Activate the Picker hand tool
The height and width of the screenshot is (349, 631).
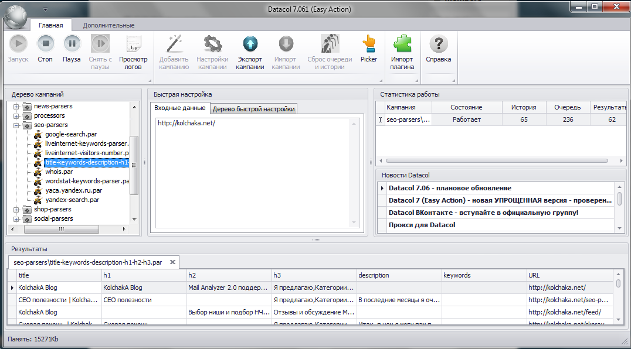point(369,44)
